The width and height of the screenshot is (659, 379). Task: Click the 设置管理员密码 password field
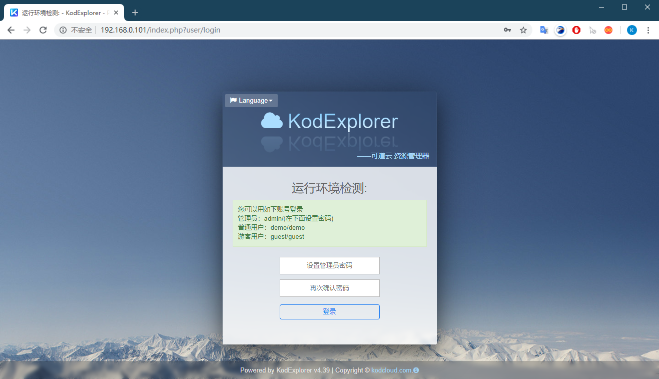tap(329, 265)
